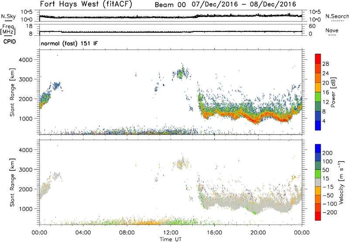Click the '200' tick on the velocity colorbar
The width and height of the screenshot is (349, 242).
(x=328, y=153)
